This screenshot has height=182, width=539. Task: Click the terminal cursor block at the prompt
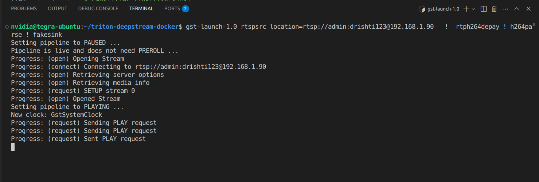click(x=13, y=147)
